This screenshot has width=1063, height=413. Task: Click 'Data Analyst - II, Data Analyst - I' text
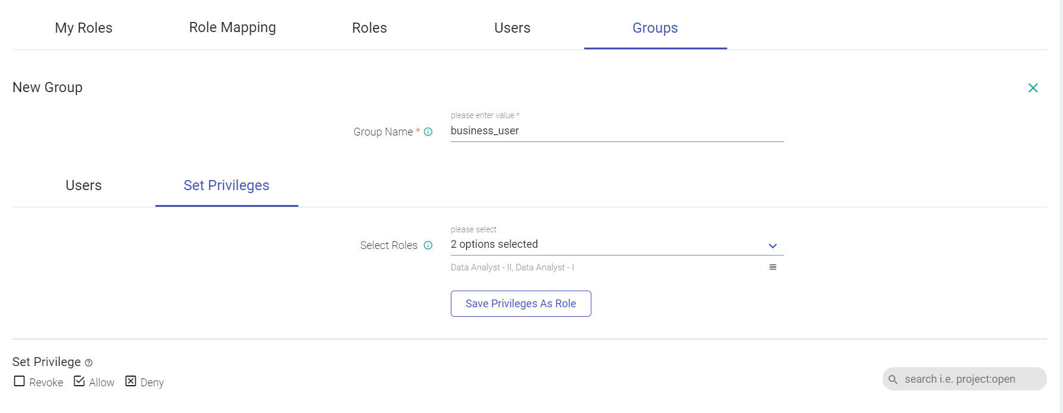tap(512, 267)
